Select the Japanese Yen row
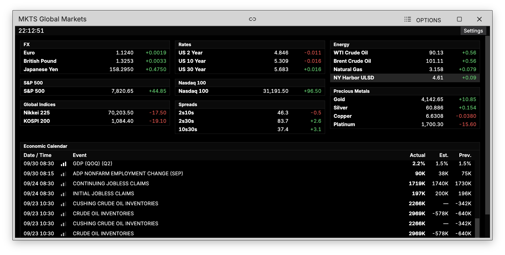The image size is (505, 255). point(95,69)
